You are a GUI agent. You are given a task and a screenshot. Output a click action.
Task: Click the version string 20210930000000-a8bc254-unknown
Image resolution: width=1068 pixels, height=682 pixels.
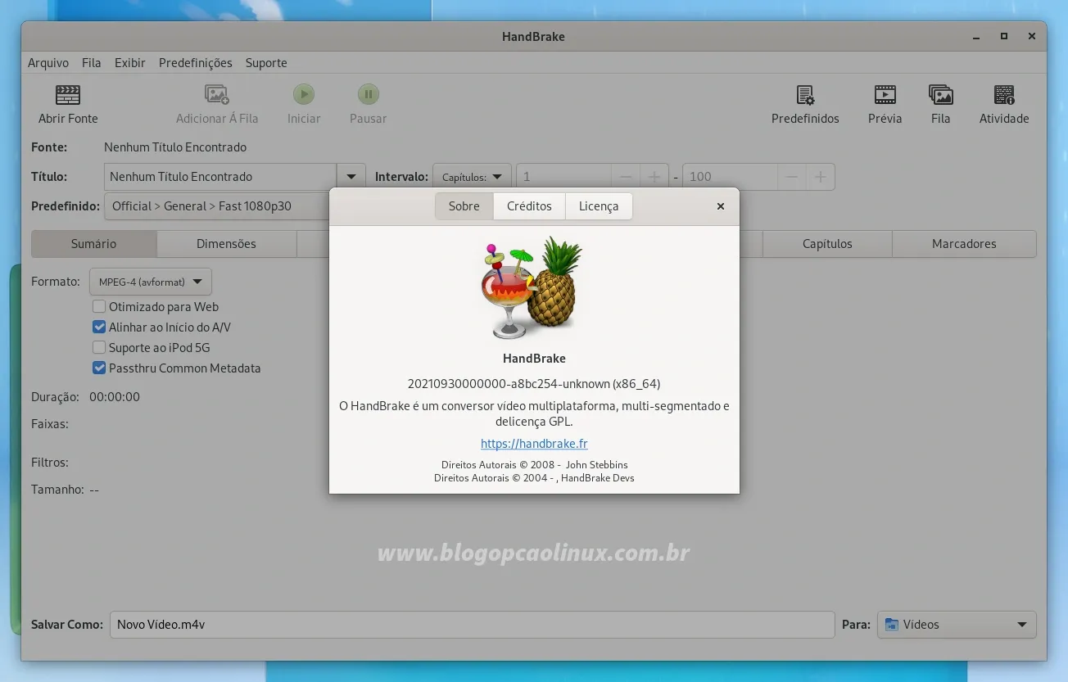click(534, 384)
